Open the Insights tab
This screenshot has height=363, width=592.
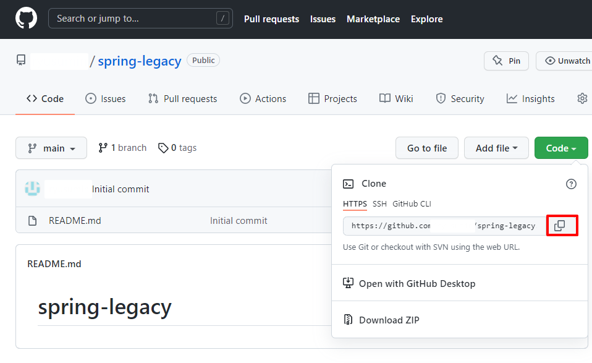[x=530, y=98]
